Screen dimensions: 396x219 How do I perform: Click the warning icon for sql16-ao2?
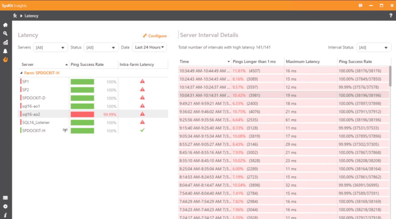pos(142,114)
